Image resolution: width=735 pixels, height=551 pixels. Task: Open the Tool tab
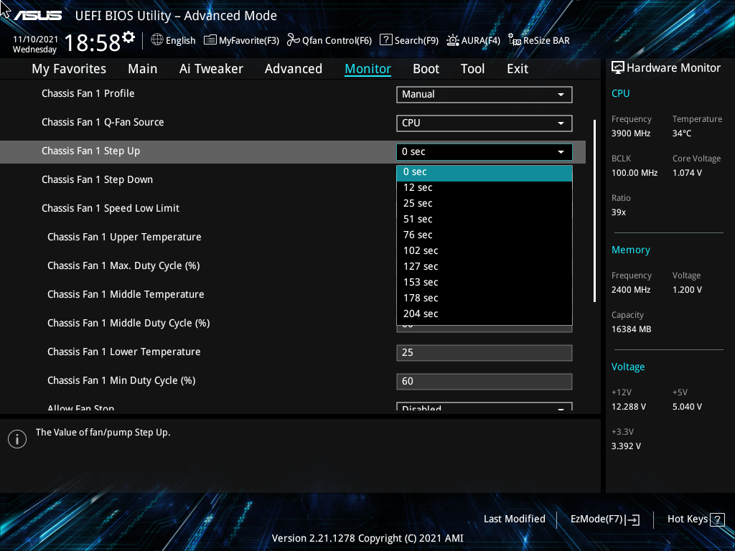[472, 69]
